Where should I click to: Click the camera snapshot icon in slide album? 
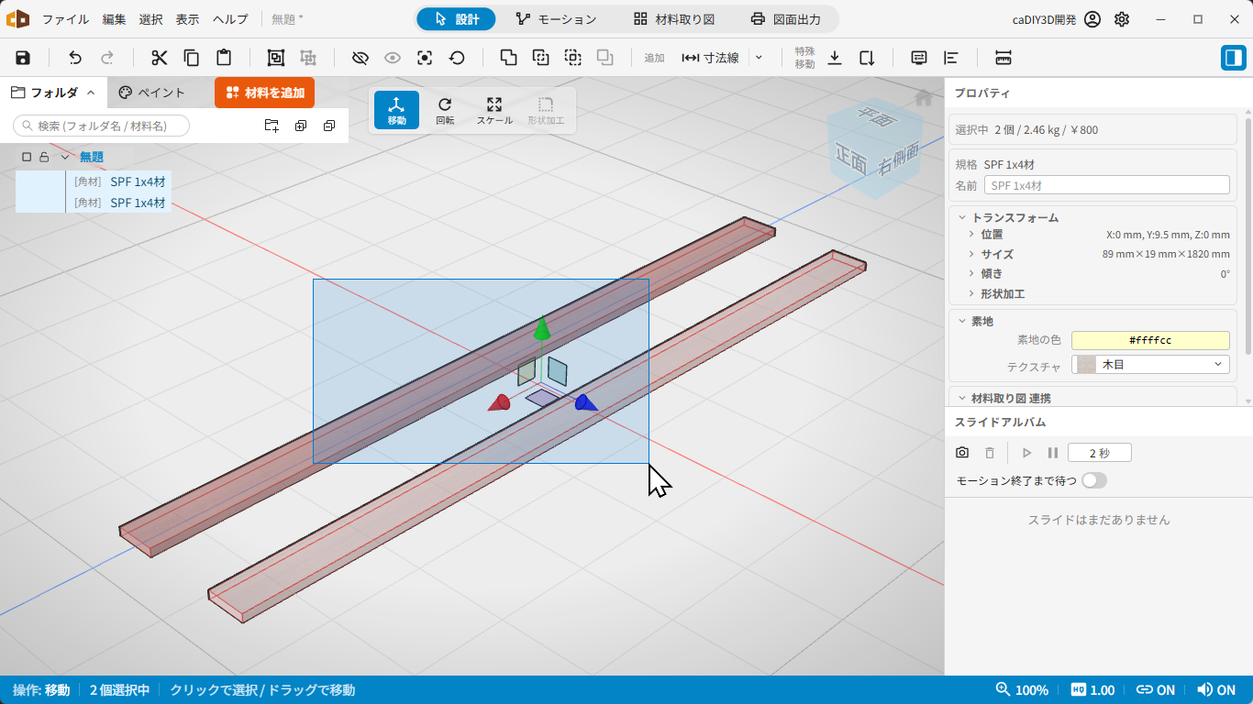[962, 453]
